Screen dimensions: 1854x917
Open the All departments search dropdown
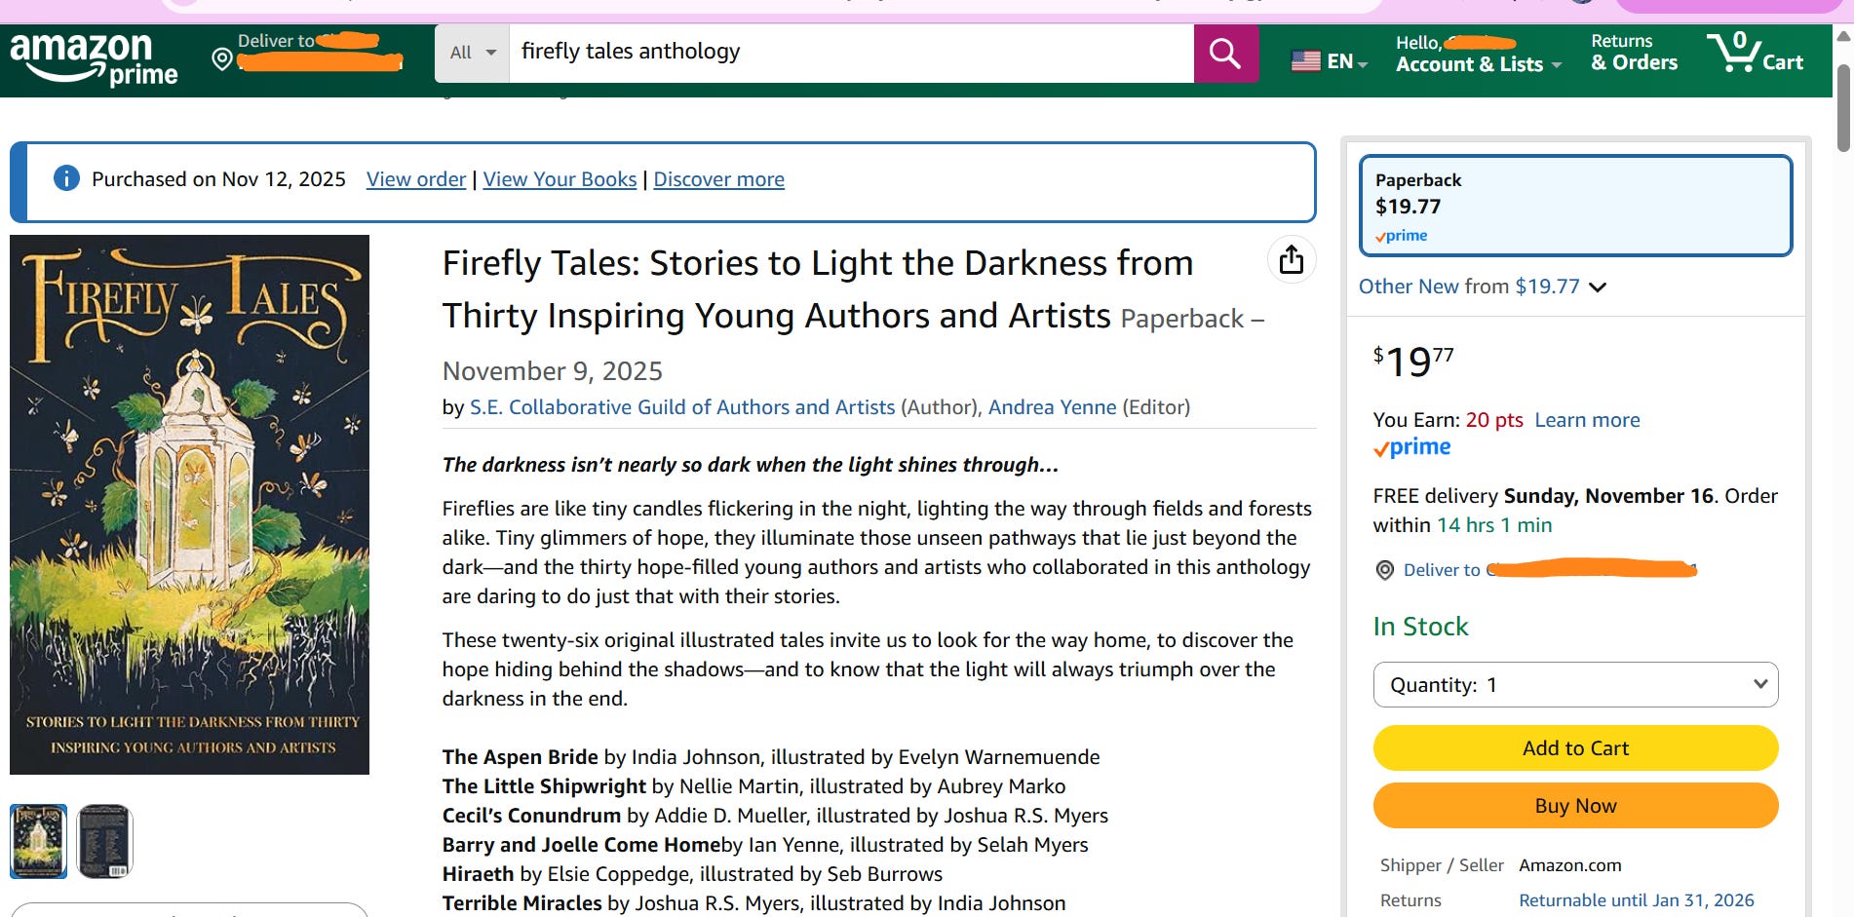point(473,54)
